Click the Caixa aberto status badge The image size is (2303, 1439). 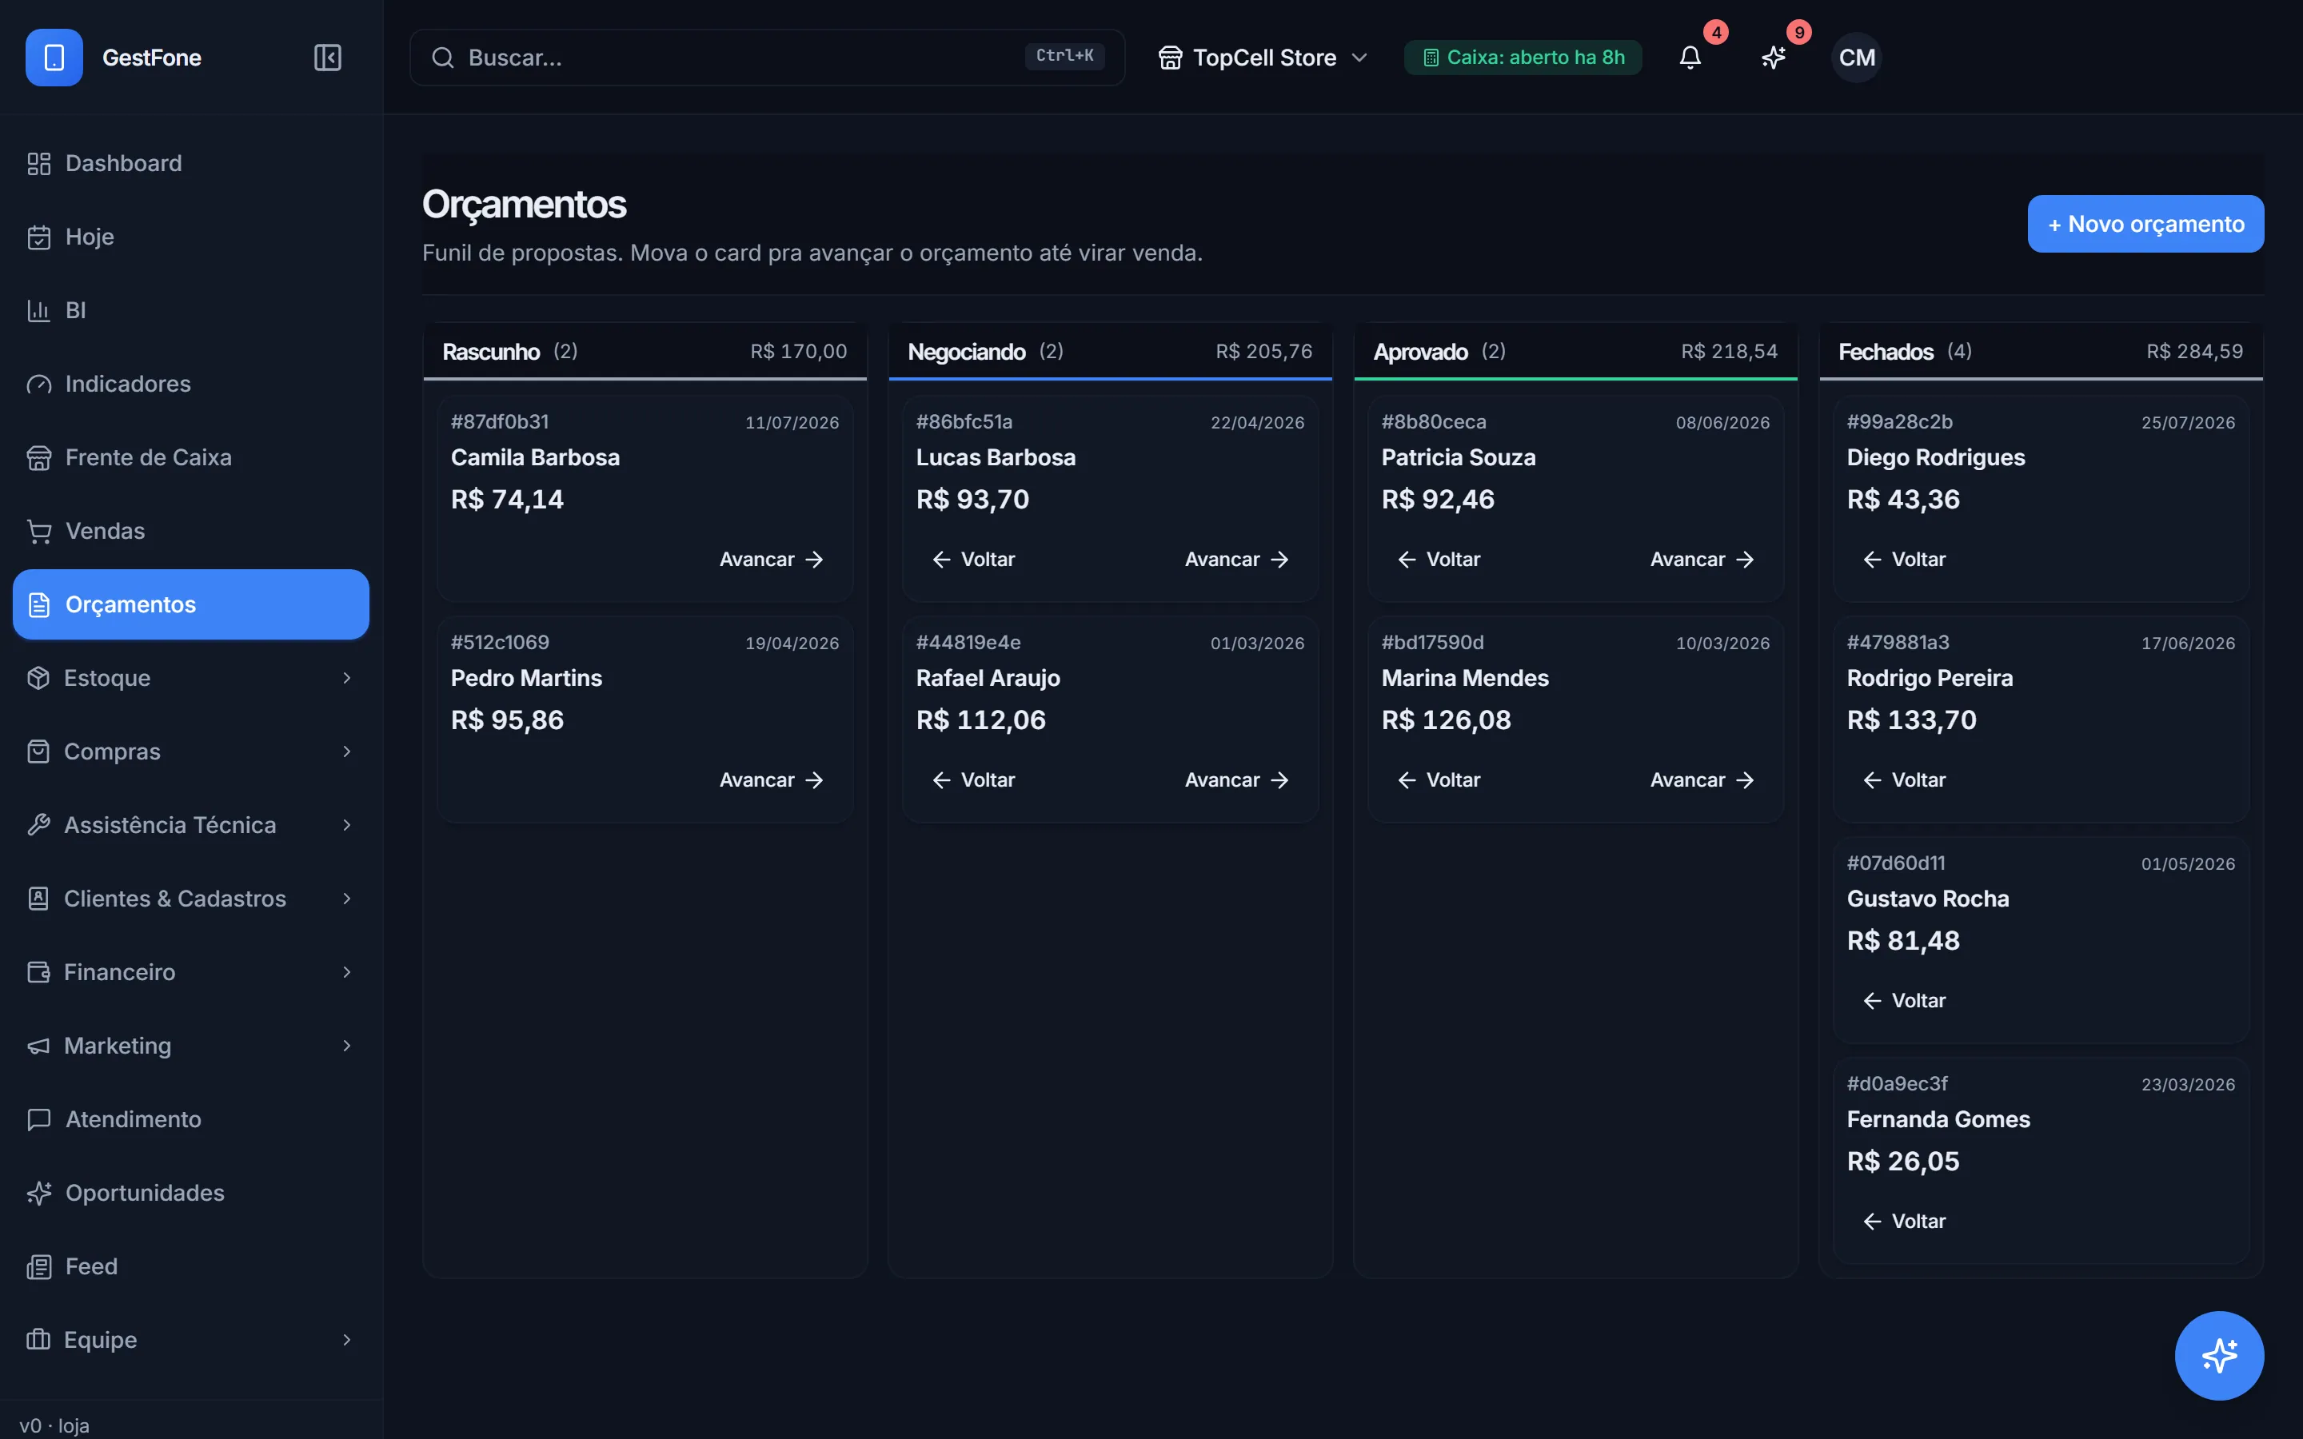(1523, 57)
